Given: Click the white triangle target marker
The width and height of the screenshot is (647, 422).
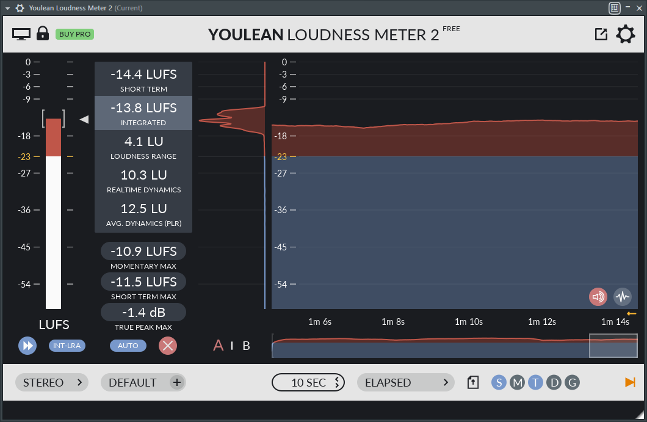Looking at the screenshot, I should pos(84,119).
